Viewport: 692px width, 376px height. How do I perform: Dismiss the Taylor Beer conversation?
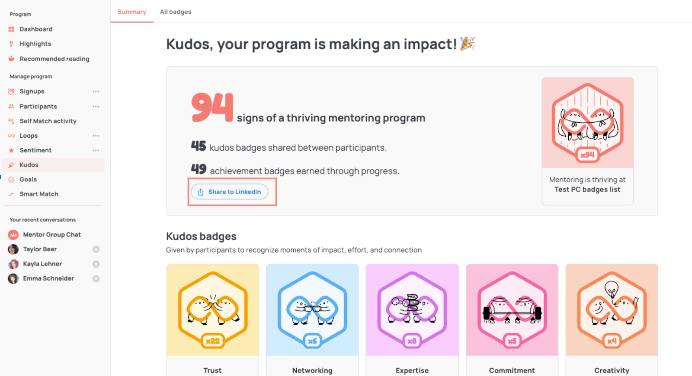(x=96, y=249)
